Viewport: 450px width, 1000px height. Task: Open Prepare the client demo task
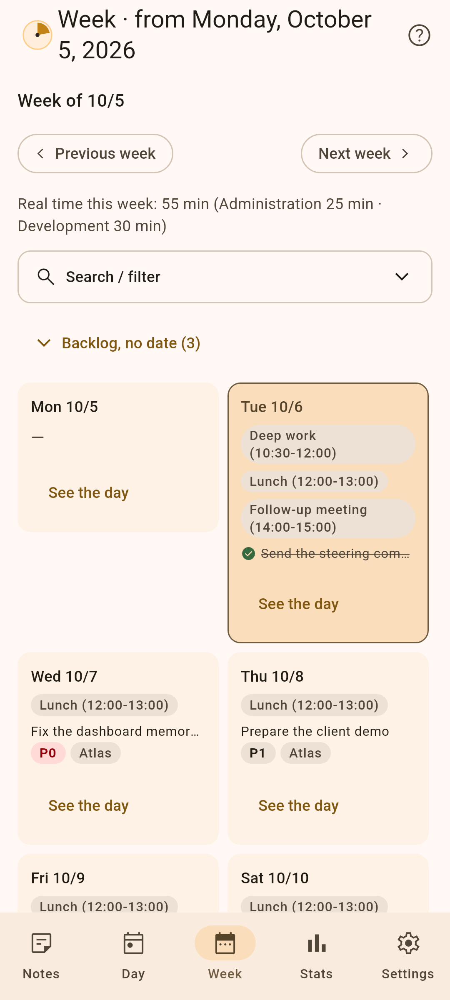tap(315, 731)
